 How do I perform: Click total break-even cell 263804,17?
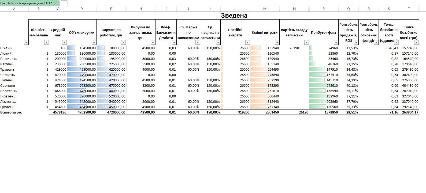(409, 112)
